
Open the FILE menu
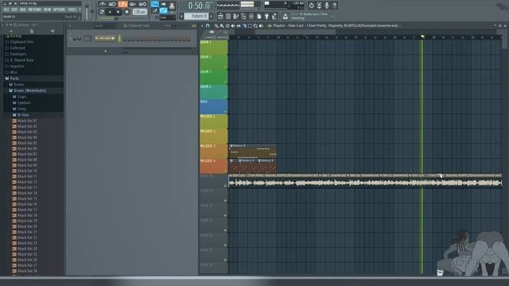pyautogui.click(x=6, y=10)
